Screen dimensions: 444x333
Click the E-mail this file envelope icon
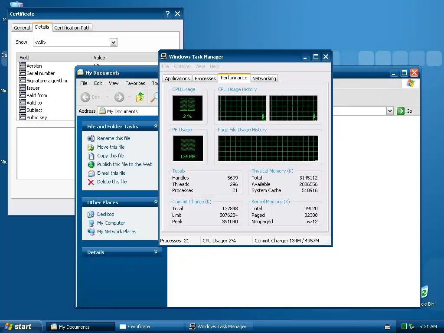[91, 173]
